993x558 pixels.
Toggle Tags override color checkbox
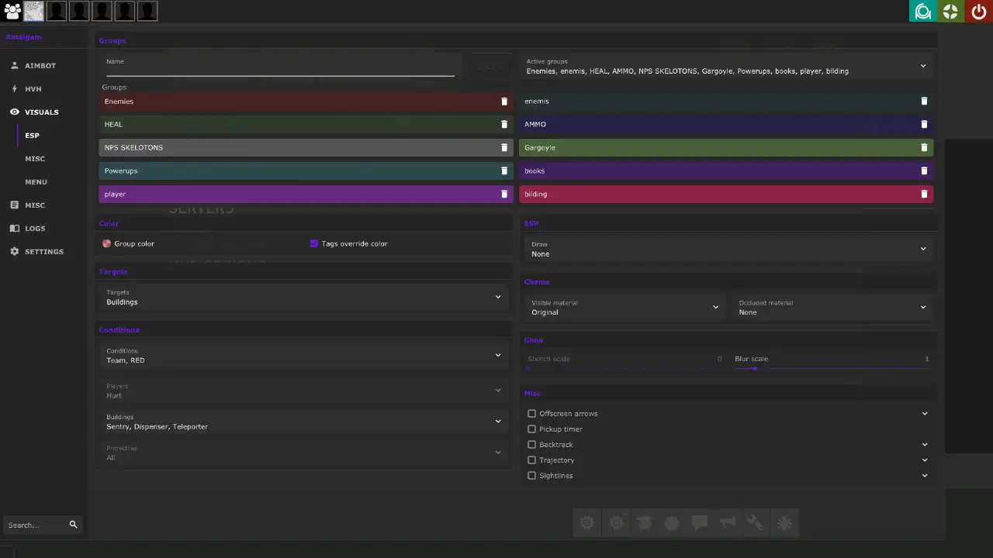click(314, 243)
